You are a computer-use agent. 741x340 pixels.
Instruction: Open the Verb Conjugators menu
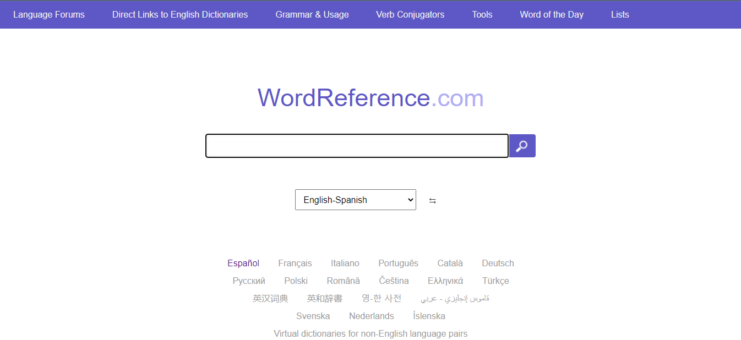point(410,14)
